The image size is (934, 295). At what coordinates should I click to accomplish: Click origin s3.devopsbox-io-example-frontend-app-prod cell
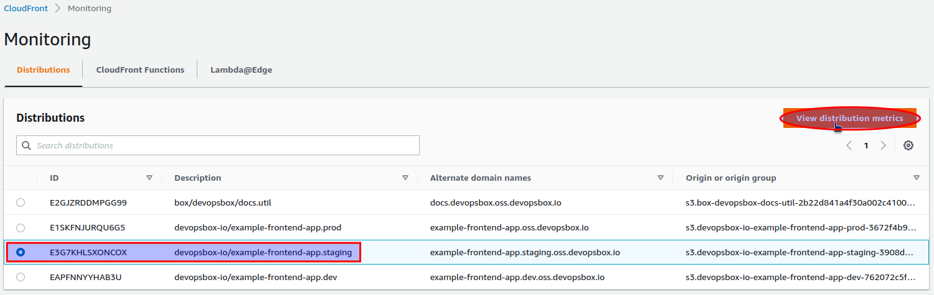pos(801,227)
